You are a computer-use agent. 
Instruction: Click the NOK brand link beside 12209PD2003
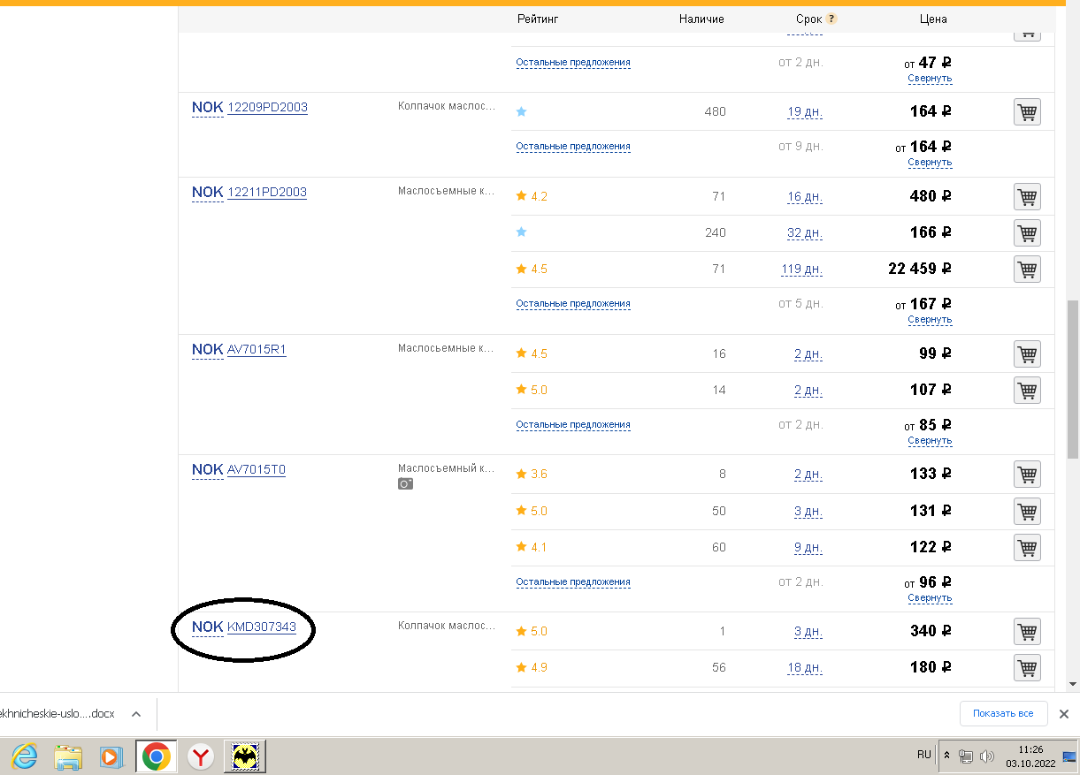point(207,108)
